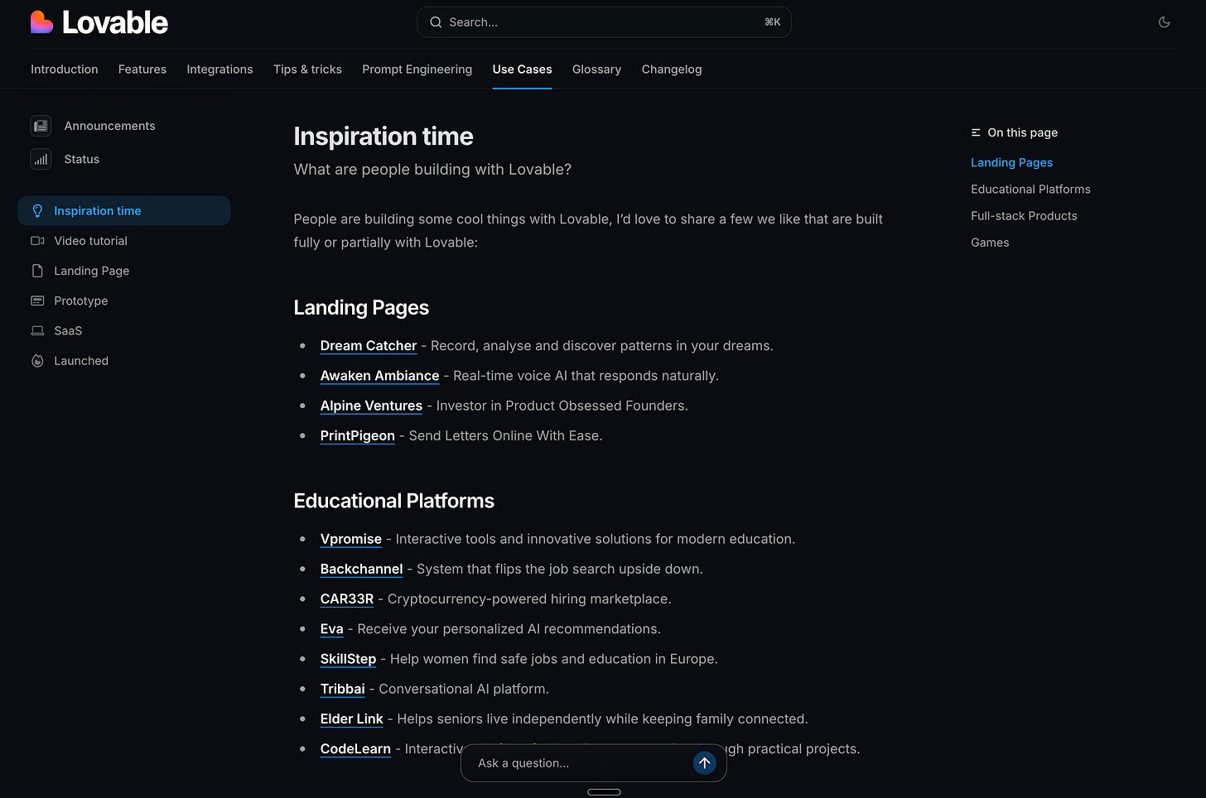Jump to Educational Platforms section link

pyautogui.click(x=1030, y=190)
